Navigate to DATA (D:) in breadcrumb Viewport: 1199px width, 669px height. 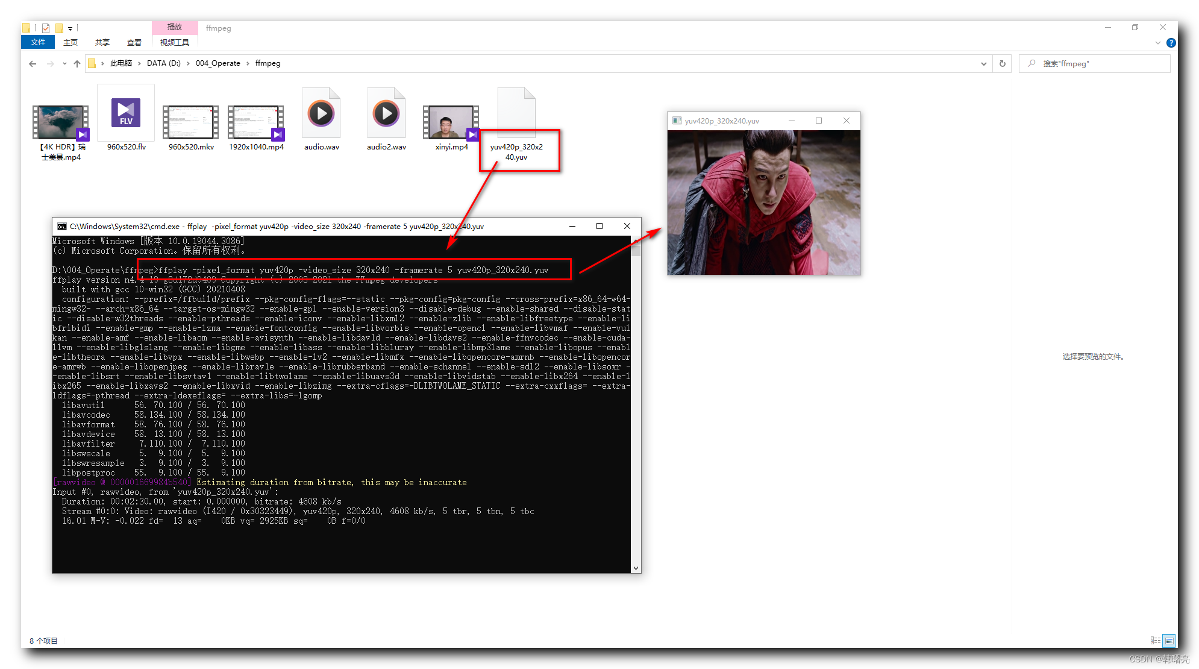[x=163, y=63]
